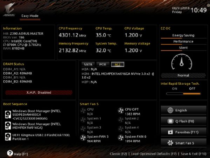Switch to the SATA tab

point(88,64)
